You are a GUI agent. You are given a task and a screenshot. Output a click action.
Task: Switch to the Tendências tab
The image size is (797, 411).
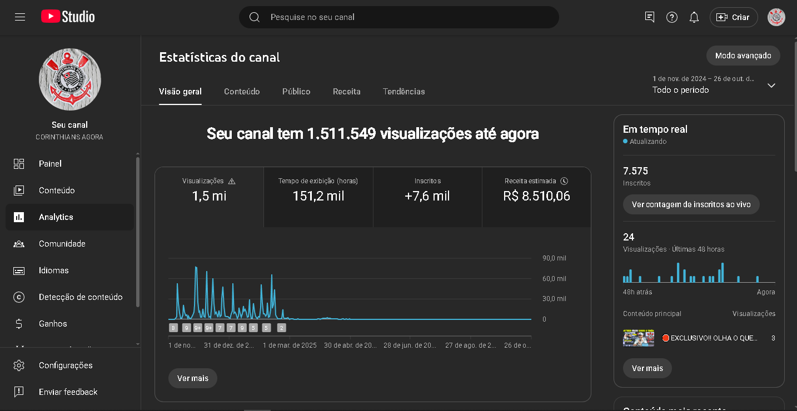(404, 92)
